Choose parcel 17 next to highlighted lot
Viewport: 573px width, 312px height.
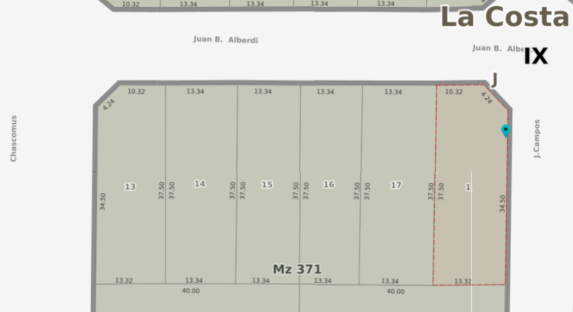(x=396, y=185)
